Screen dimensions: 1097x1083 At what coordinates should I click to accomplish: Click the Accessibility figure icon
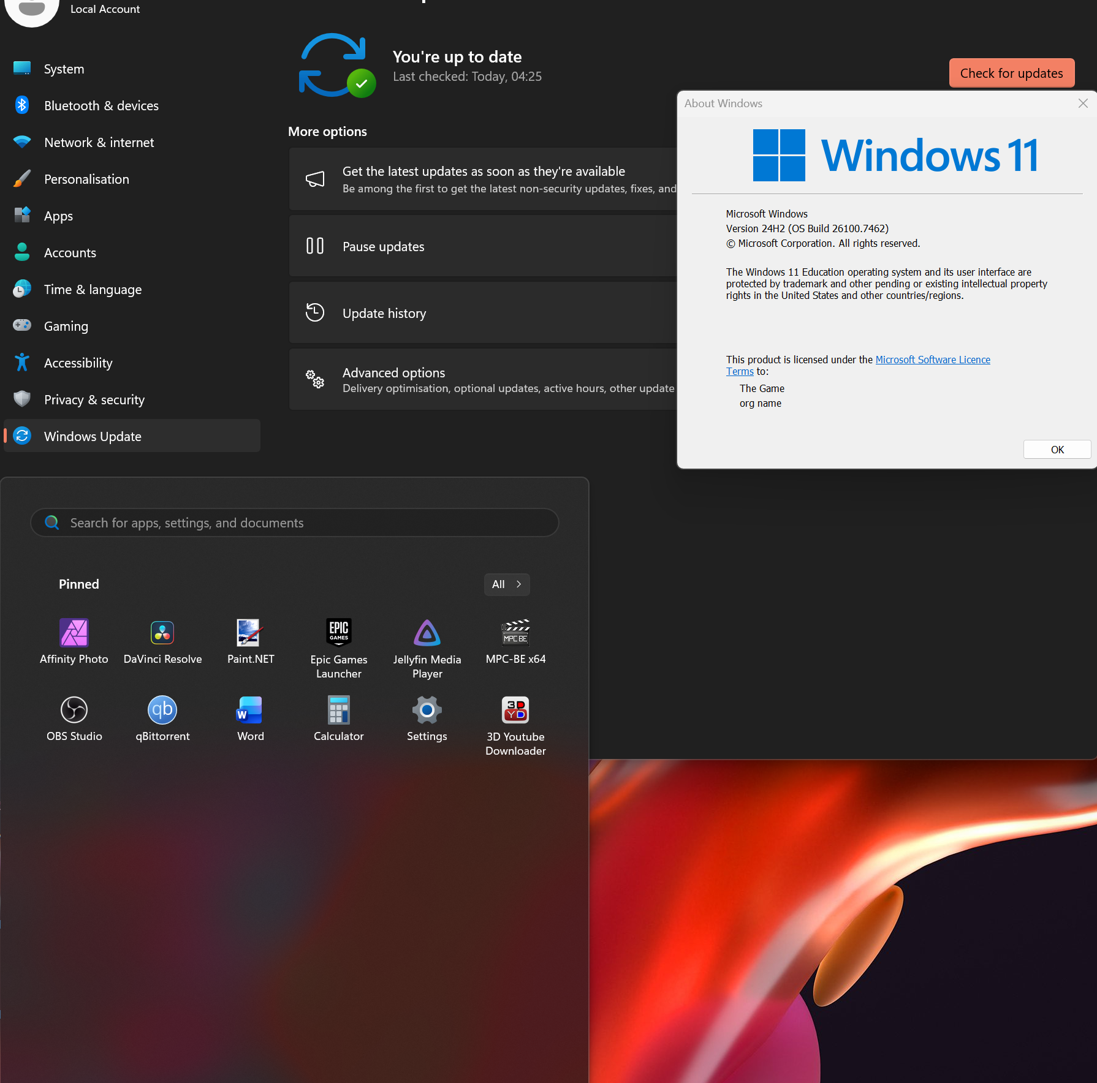click(x=22, y=363)
